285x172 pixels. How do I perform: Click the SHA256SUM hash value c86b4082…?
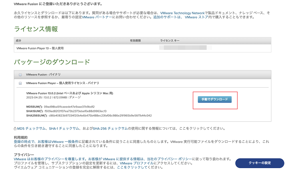(100, 115)
